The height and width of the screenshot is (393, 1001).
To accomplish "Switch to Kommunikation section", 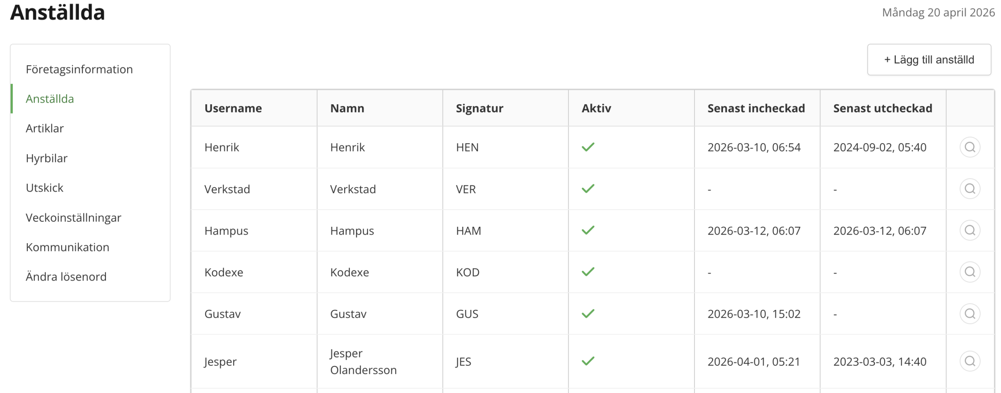I will [67, 247].
